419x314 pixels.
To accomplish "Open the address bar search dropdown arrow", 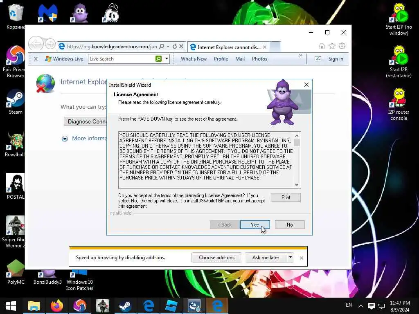I will [x=168, y=47].
